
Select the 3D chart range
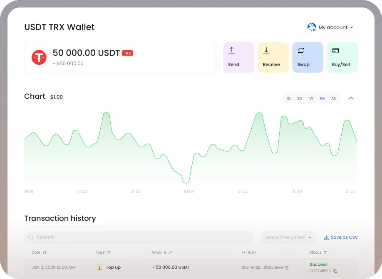click(x=299, y=98)
